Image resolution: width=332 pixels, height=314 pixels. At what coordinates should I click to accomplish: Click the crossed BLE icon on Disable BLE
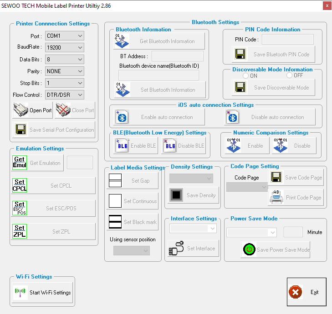[170, 145]
